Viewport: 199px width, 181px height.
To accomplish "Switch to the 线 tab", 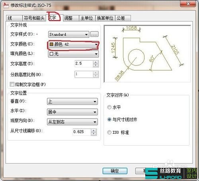I will click(14, 18).
